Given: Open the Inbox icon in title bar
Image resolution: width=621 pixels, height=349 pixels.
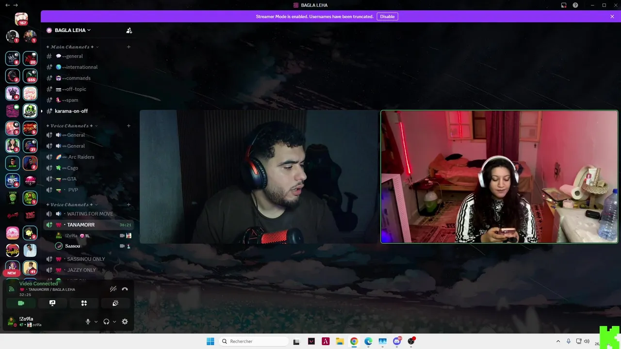Looking at the screenshot, I should [x=564, y=5].
